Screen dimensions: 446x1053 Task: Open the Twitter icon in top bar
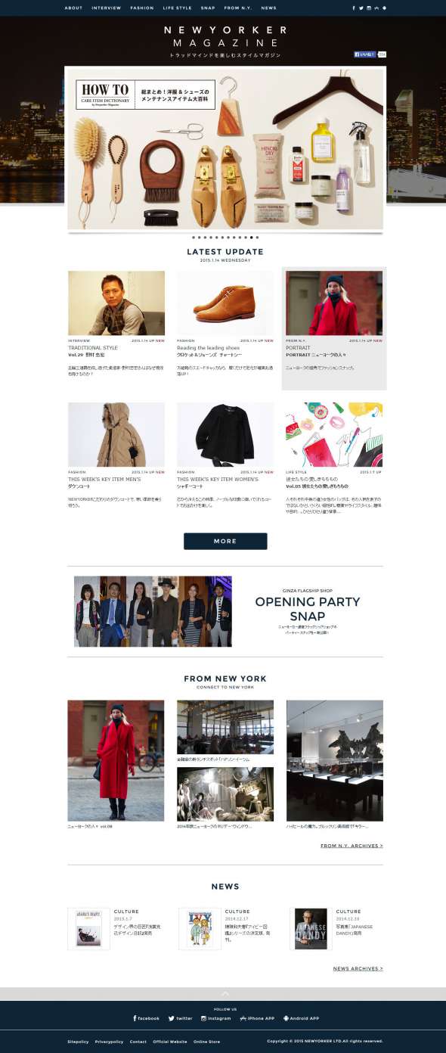[361, 8]
